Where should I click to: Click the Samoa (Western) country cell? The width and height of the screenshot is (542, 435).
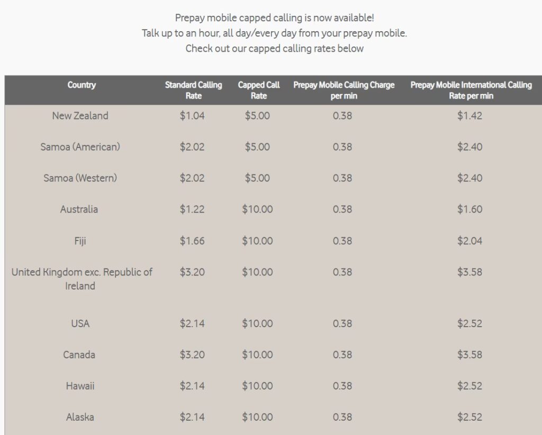(80, 178)
